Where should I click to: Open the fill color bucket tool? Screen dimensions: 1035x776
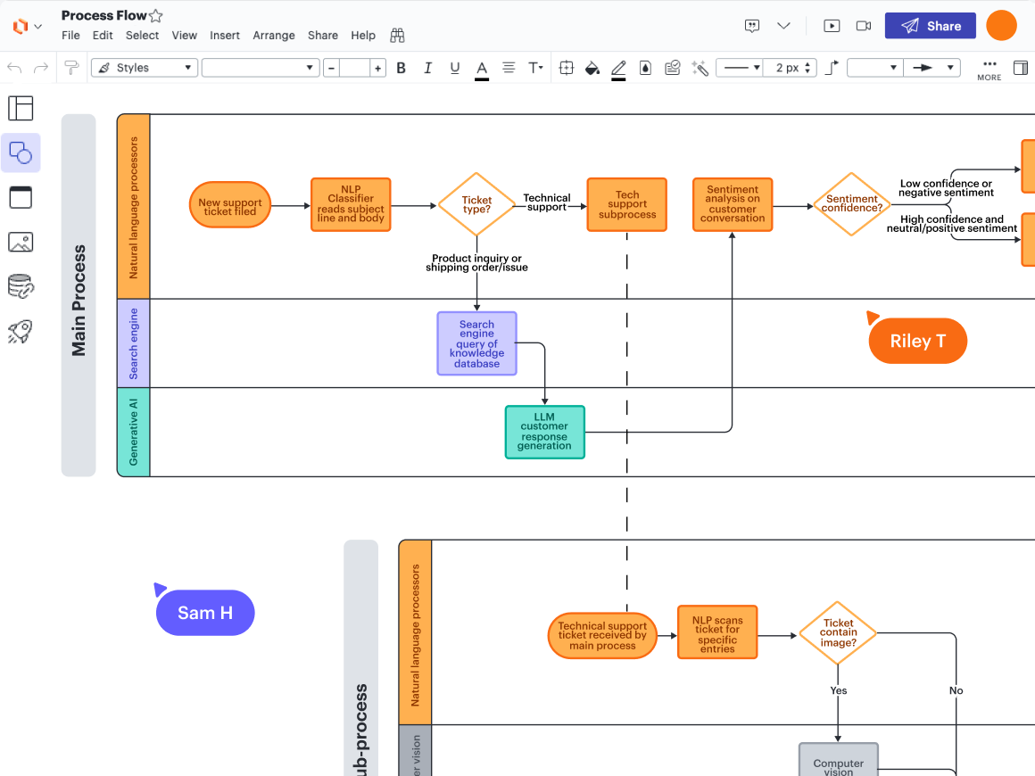tap(591, 68)
